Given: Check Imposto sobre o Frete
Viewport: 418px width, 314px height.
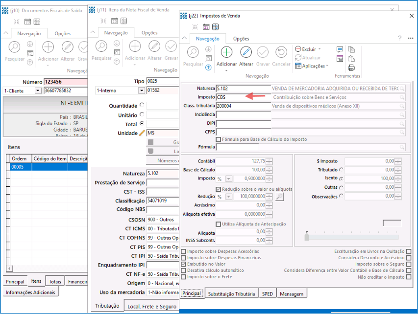Looking at the screenshot, I should [x=184, y=277].
